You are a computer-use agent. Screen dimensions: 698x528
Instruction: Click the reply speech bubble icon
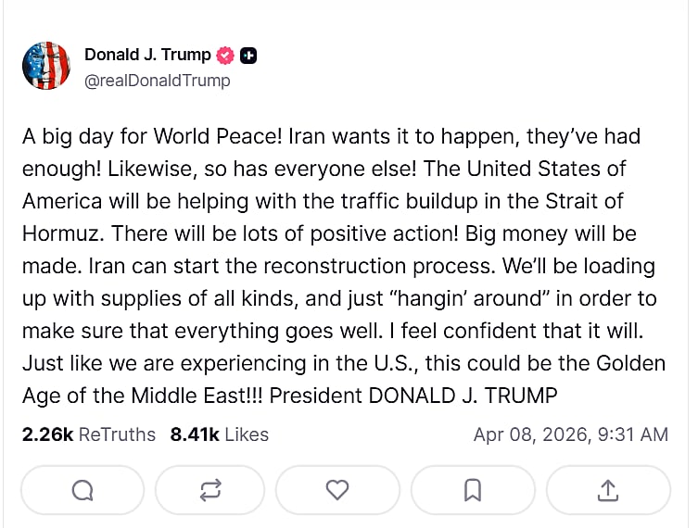(82, 489)
